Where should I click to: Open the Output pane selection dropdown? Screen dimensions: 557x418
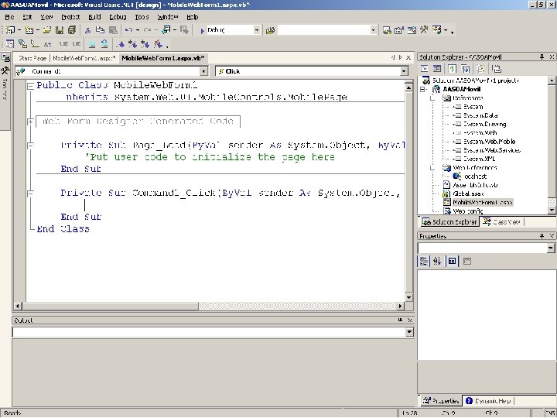409,332
